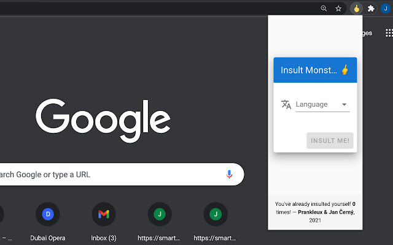Click the Insult Monst... header title

309,70
